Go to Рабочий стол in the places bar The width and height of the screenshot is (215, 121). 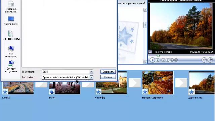click(11, 21)
